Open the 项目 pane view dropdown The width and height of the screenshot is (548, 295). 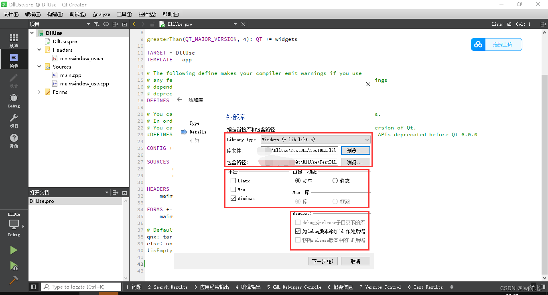pyautogui.click(x=89, y=24)
